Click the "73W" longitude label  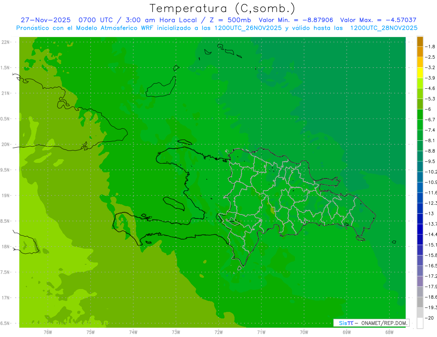coord(176,332)
